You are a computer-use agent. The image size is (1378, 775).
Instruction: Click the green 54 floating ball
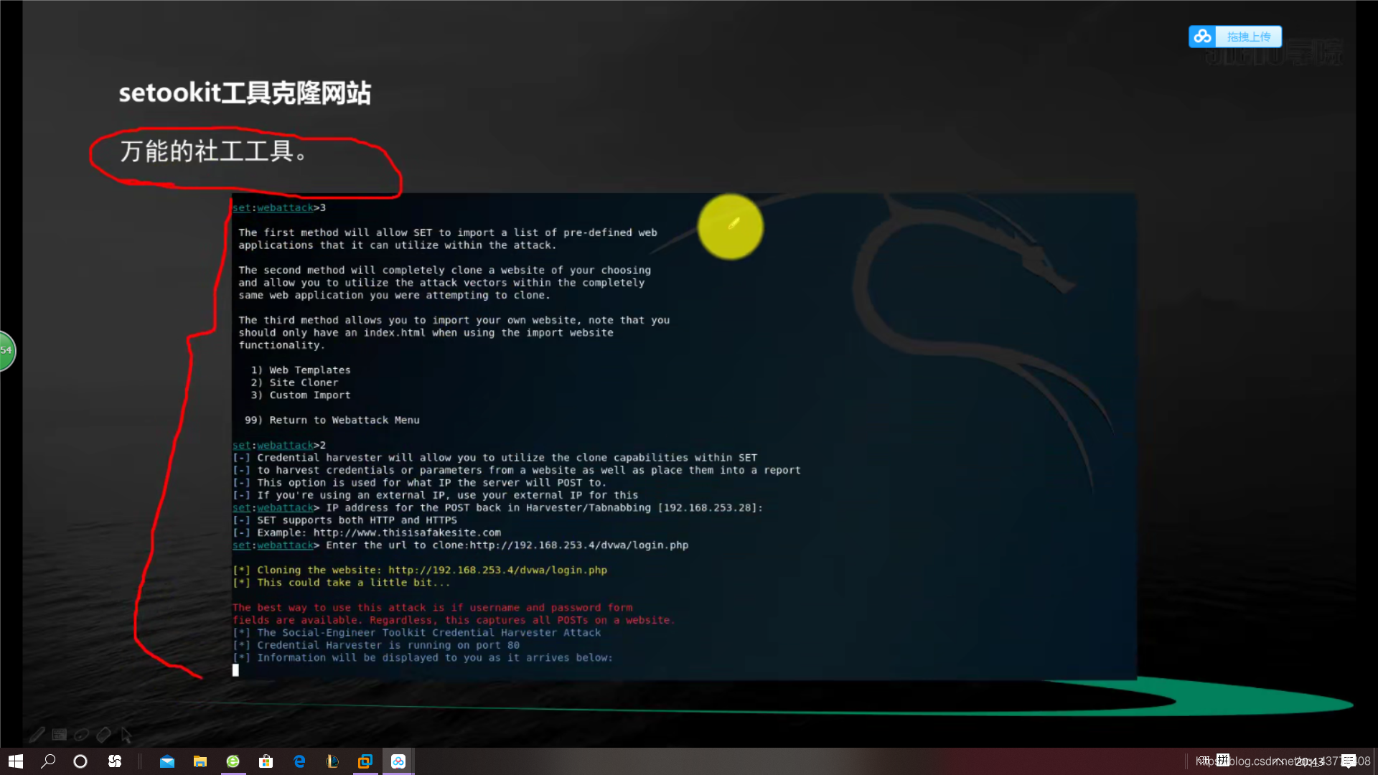coord(6,350)
